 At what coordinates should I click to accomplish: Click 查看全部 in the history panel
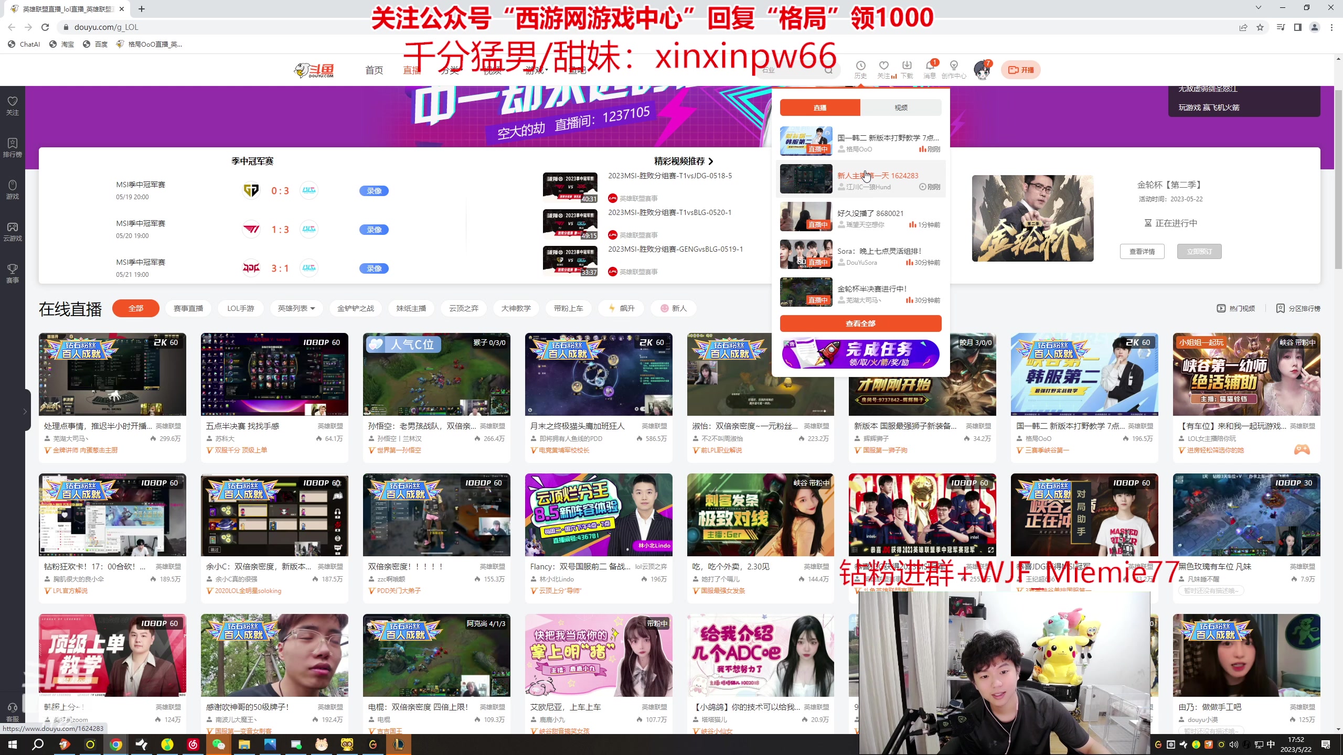[x=860, y=323]
